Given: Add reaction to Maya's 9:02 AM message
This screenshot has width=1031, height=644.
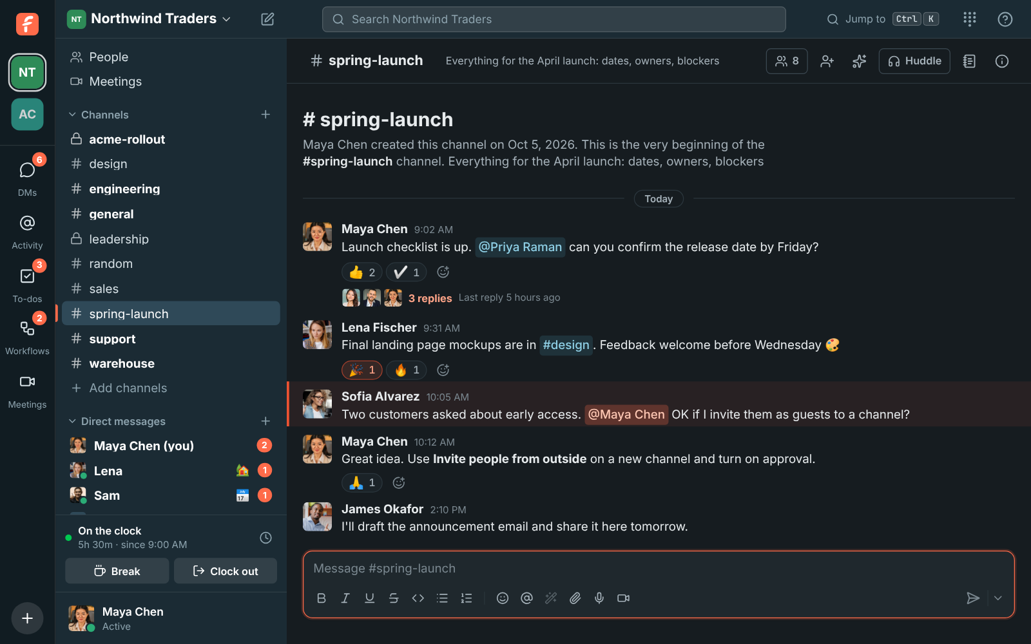Looking at the screenshot, I should click(x=443, y=272).
